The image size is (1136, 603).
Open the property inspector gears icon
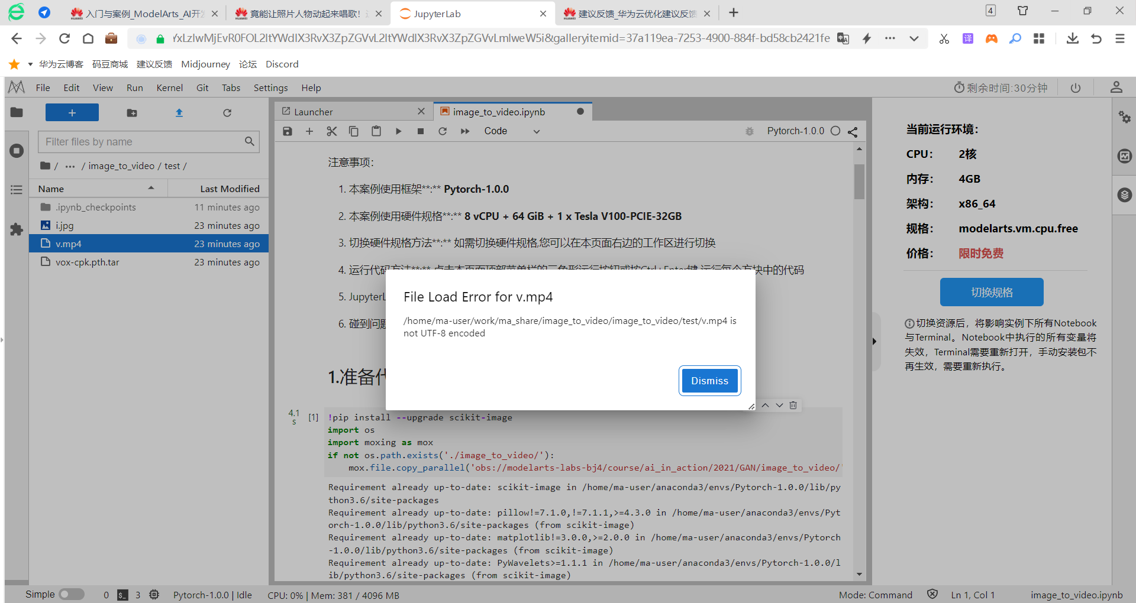pyautogui.click(x=1124, y=117)
